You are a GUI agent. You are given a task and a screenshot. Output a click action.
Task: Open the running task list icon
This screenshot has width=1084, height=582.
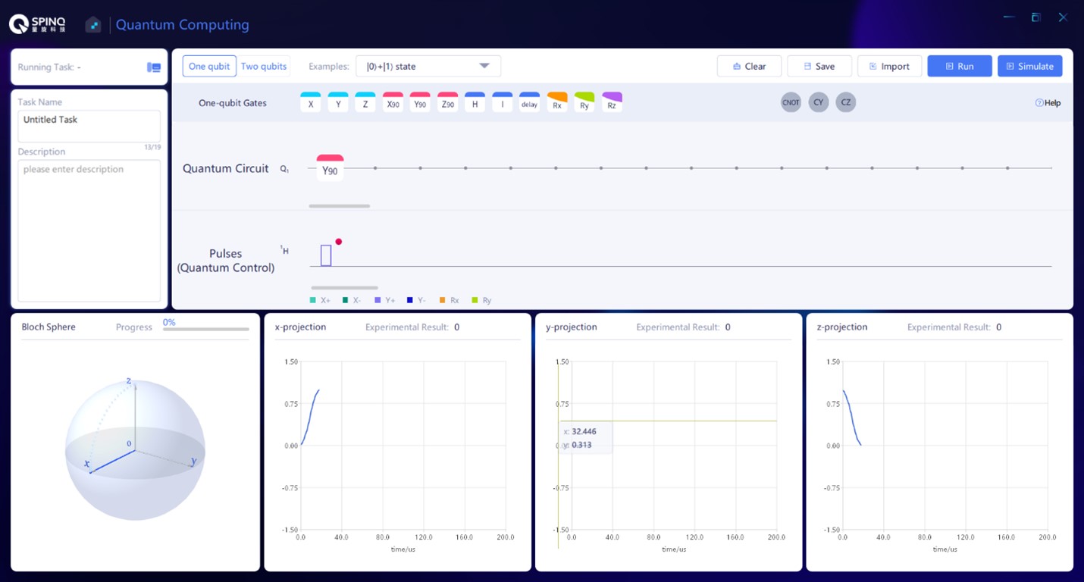tap(154, 67)
